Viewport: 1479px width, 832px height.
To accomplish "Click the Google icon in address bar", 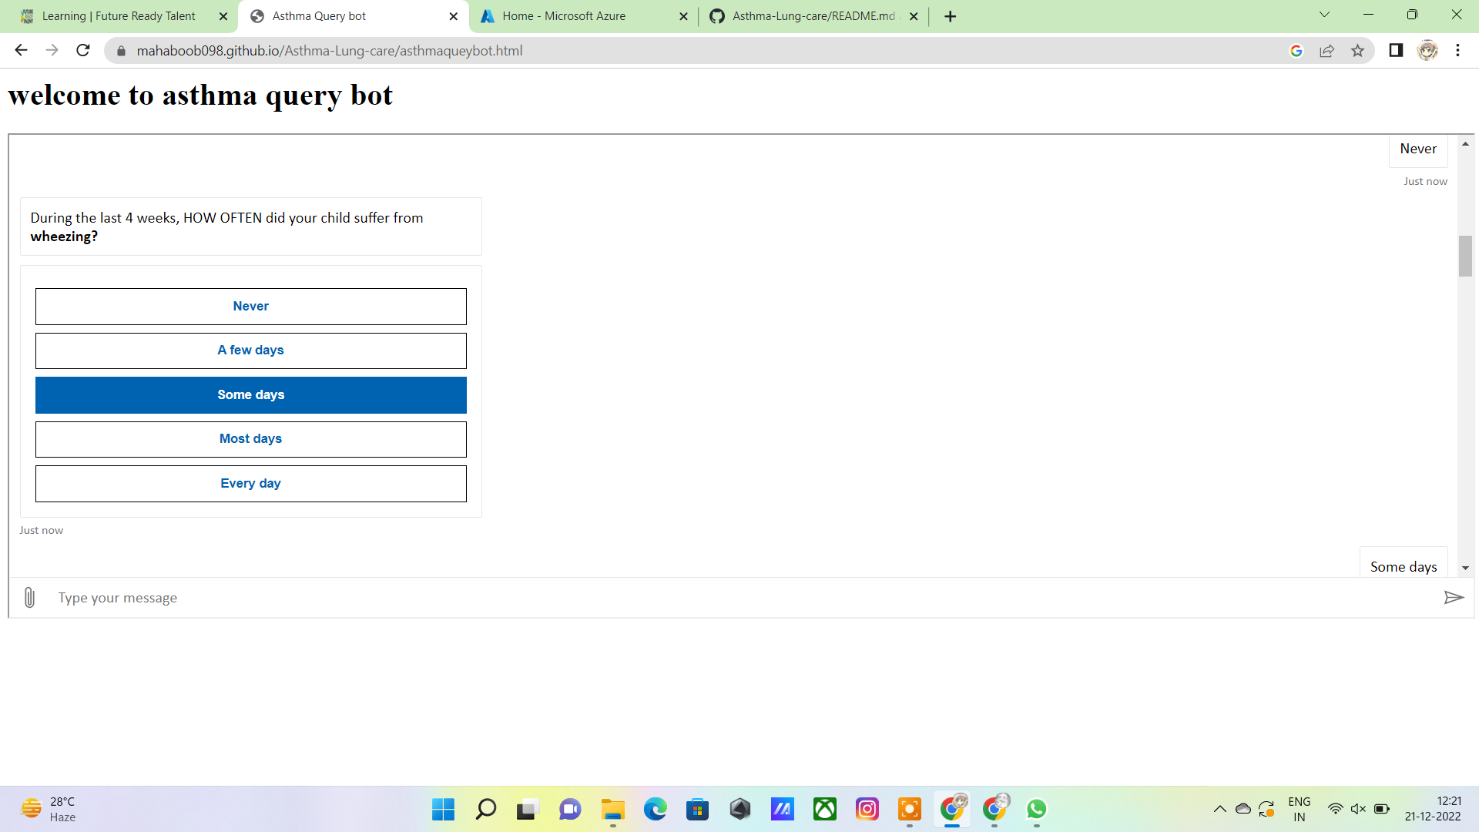I will 1296,51.
